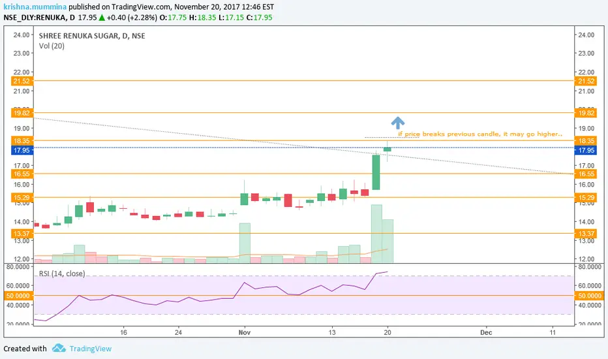This screenshot has width=608, height=359.
Task: Select the left 19.82 price label
Action: pyautogui.click(x=22, y=113)
